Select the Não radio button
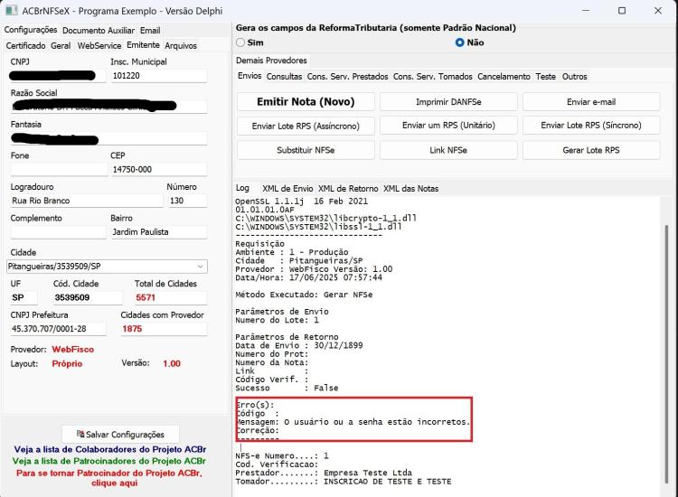The height and width of the screenshot is (497, 678). click(x=459, y=42)
